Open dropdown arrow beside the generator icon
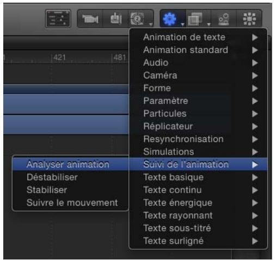This screenshot has height=260, width=276. (150, 24)
